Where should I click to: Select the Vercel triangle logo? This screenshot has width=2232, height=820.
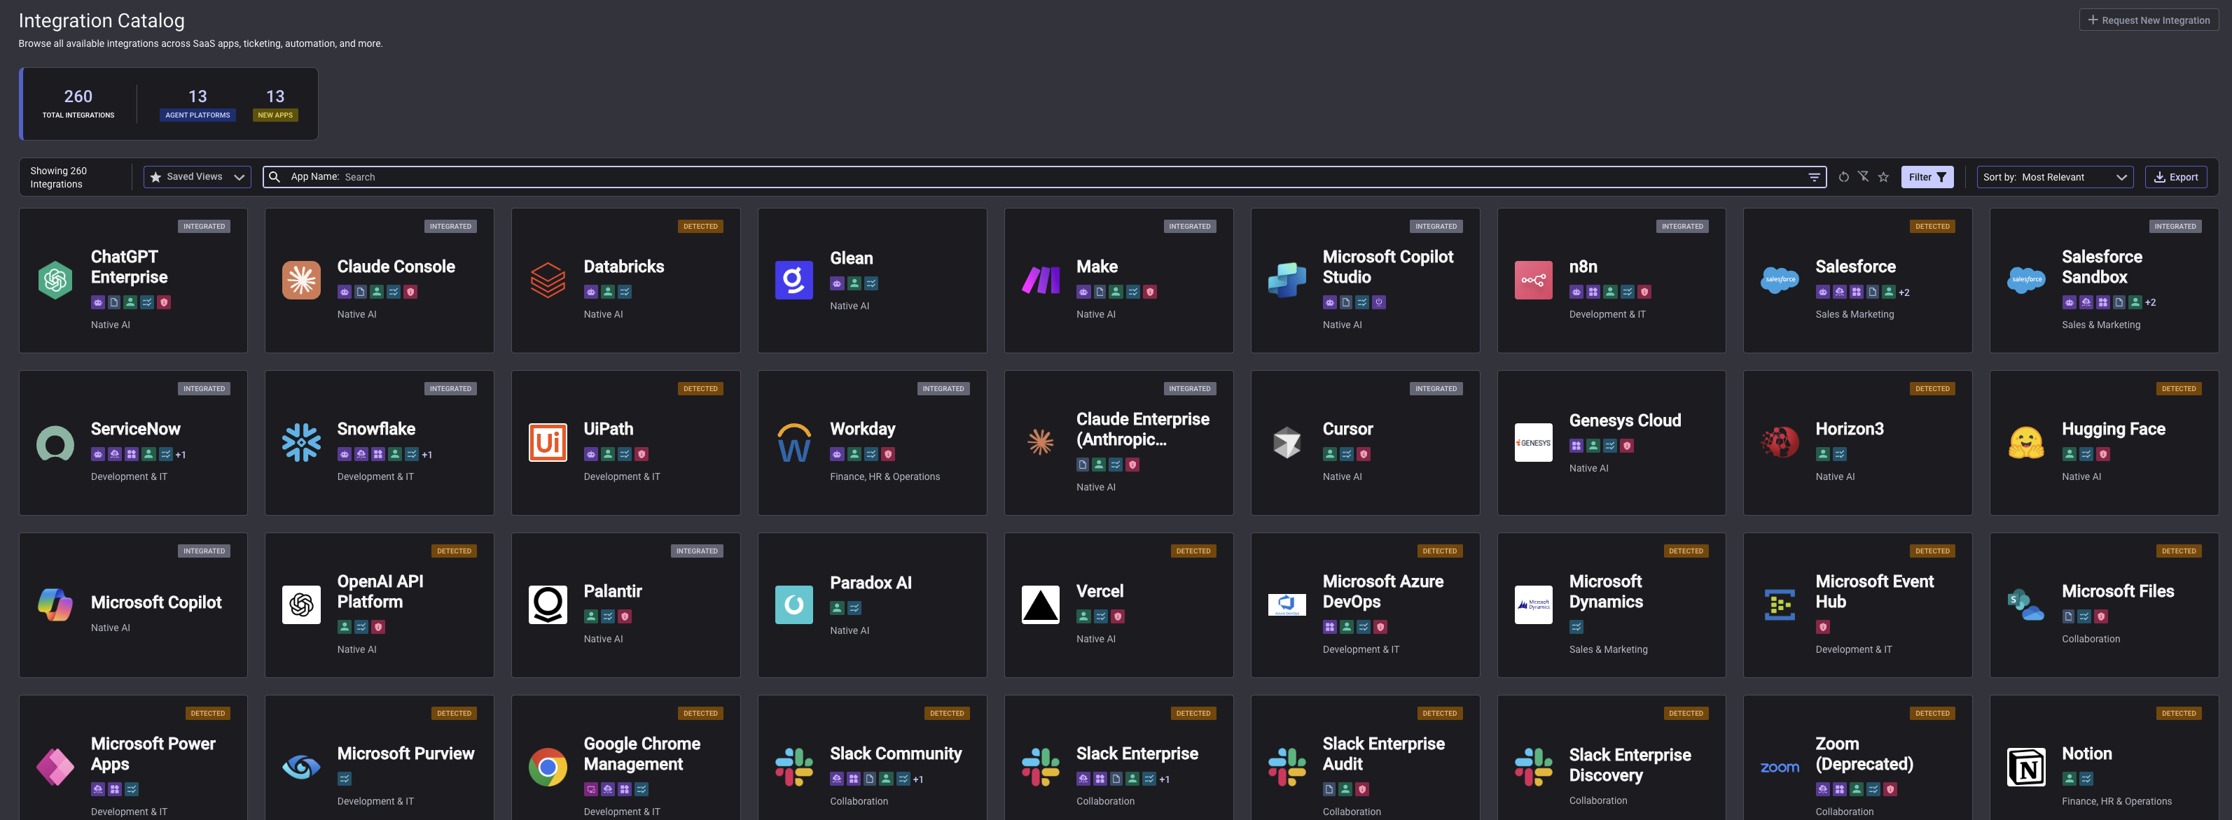1041,605
